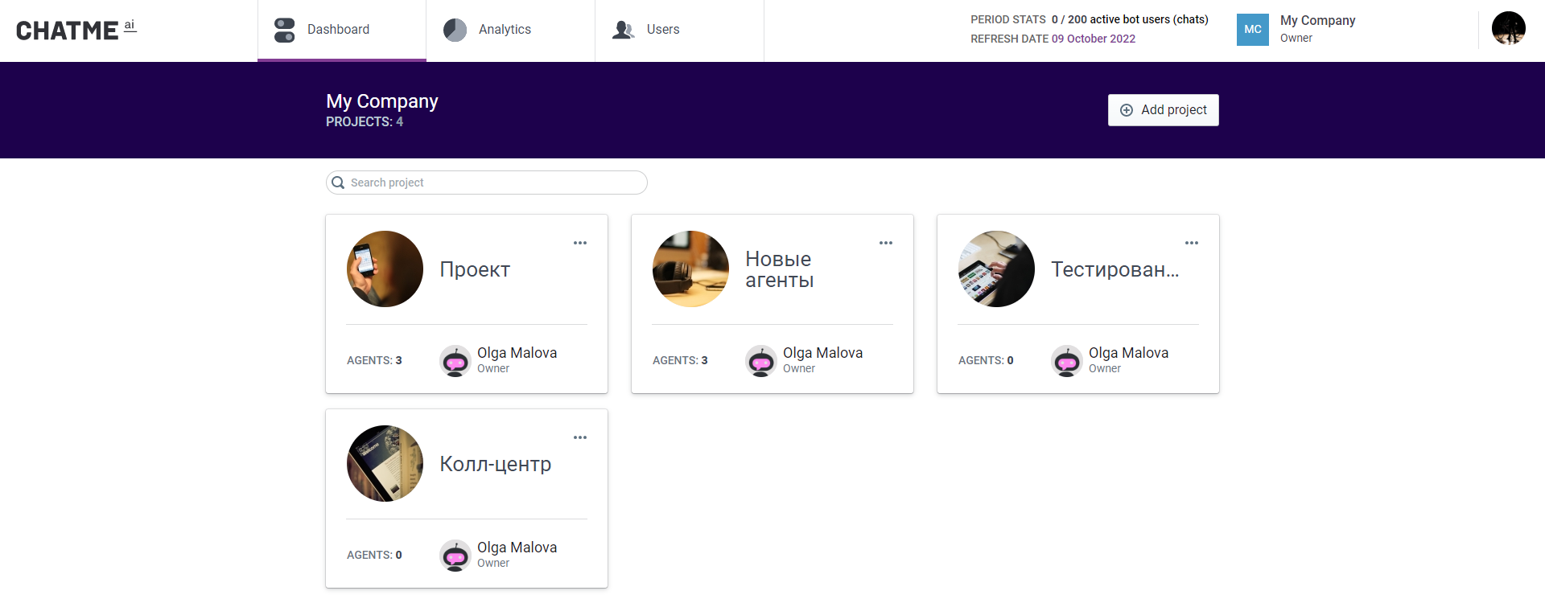Click the bot avatar in Проект card
The width and height of the screenshot is (1545, 599).
(455, 361)
